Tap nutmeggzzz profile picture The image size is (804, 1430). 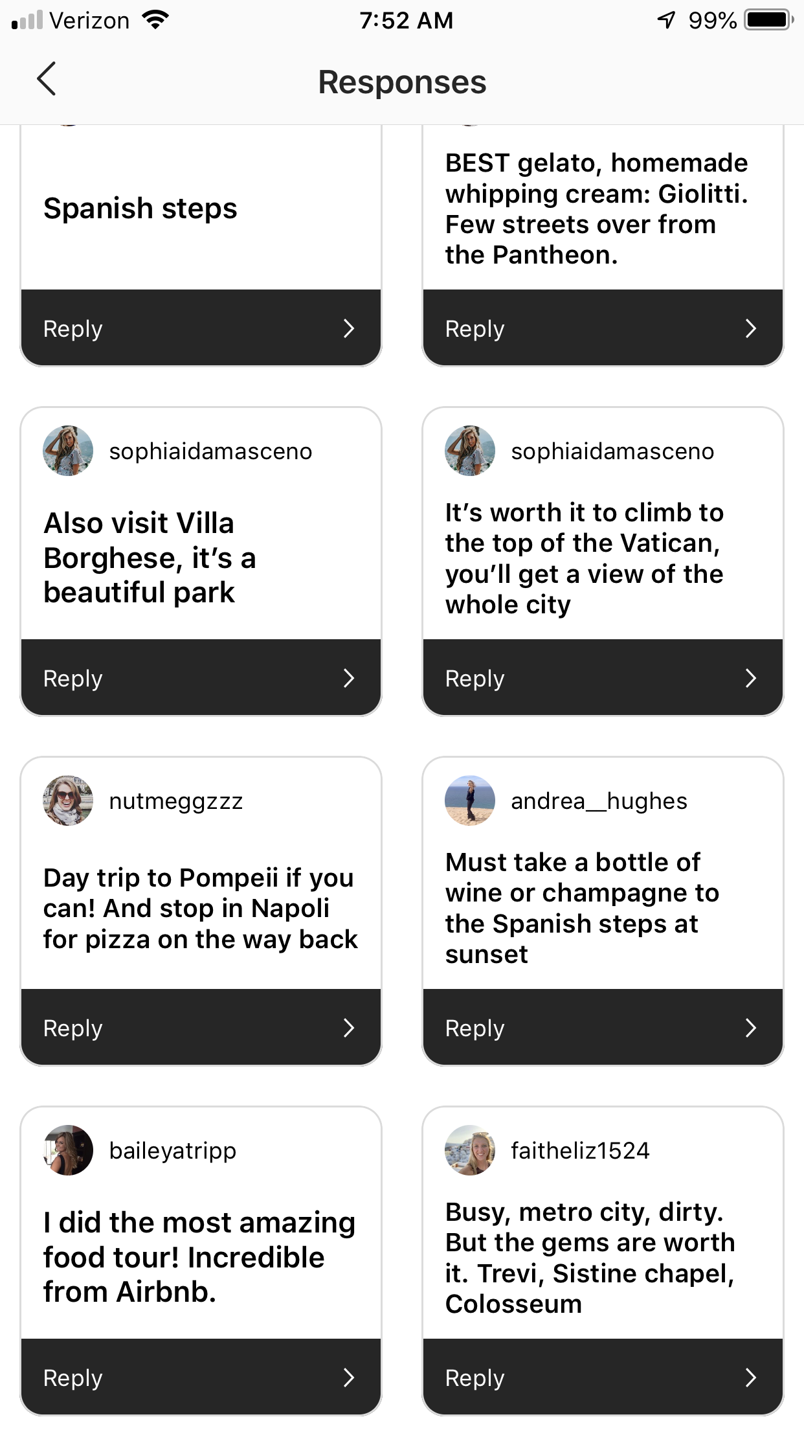[x=68, y=800]
